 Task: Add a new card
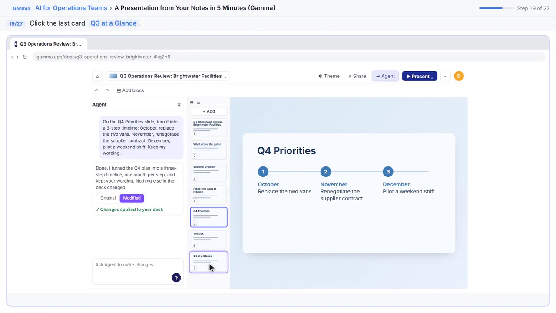pyautogui.click(x=208, y=111)
